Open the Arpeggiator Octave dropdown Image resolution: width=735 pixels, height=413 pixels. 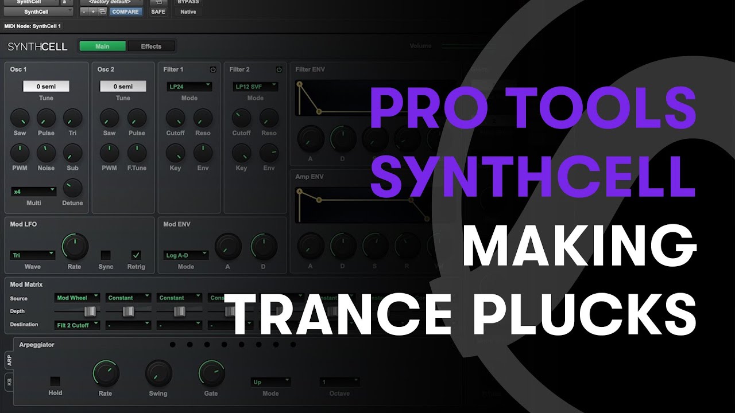[x=340, y=382]
